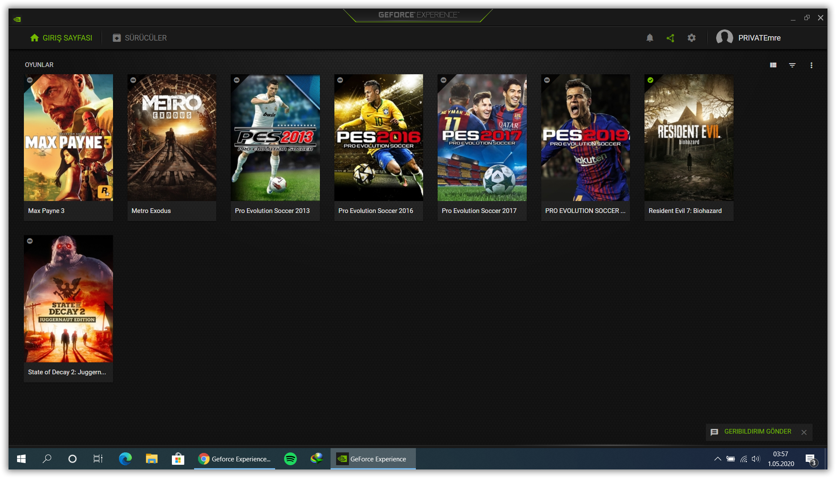
Task: Switch to the Sürücüler drivers tab
Action: pyautogui.click(x=139, y=38)
